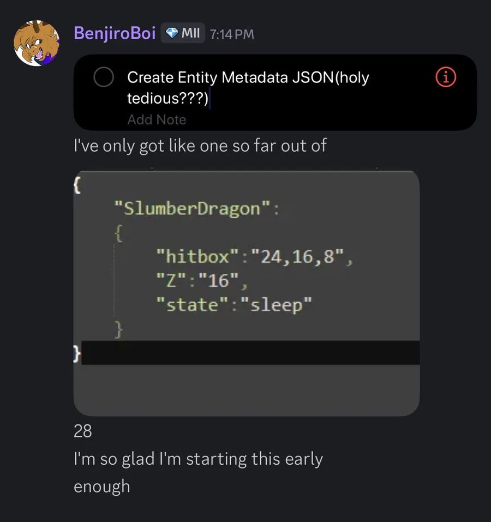
Task: Click the diamond gem icon in the tag
Action: click(x=172, y=33)
